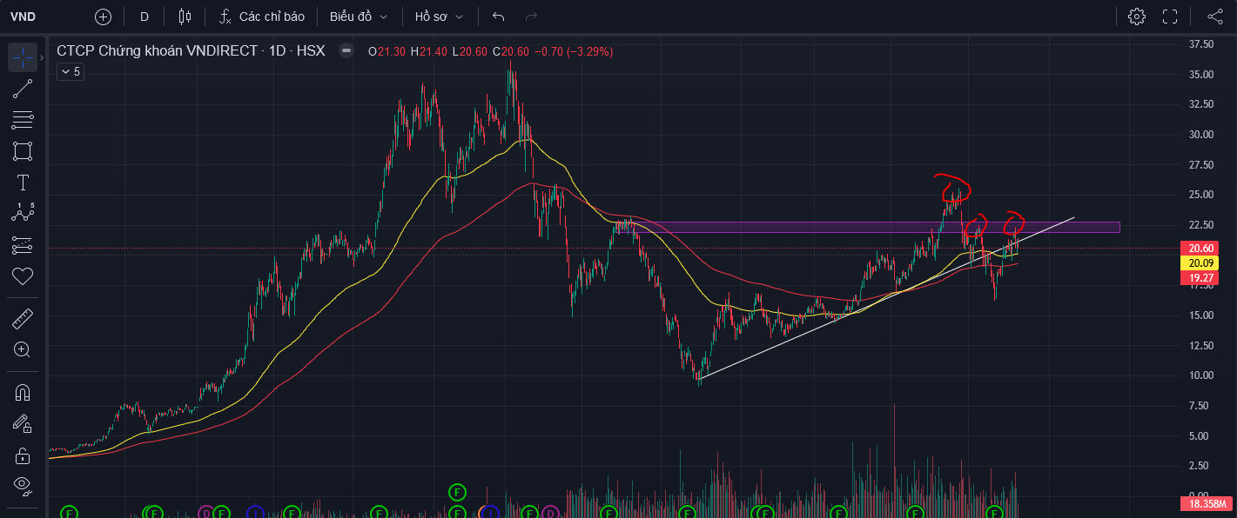
Task: Redo the last undone action
Action: 531,17
